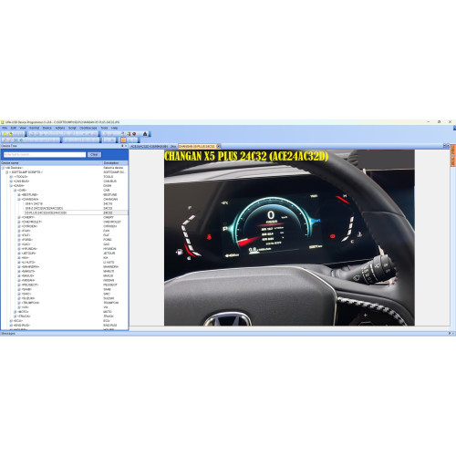This screenshot has height=456, width=456.
Task: Click the Changan dashboard image preview
Action: [x=289, y=238]
